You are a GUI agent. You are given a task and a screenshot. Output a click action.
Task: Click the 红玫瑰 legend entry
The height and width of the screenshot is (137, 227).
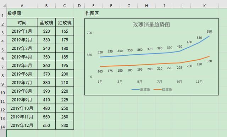[x=163, y=89]
